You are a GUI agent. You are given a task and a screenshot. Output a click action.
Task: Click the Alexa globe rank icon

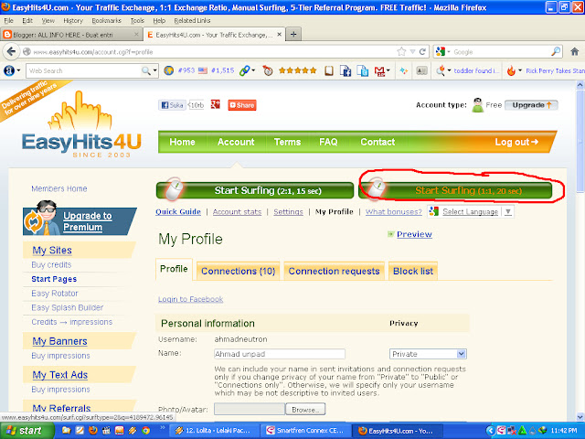click(168, 70)
